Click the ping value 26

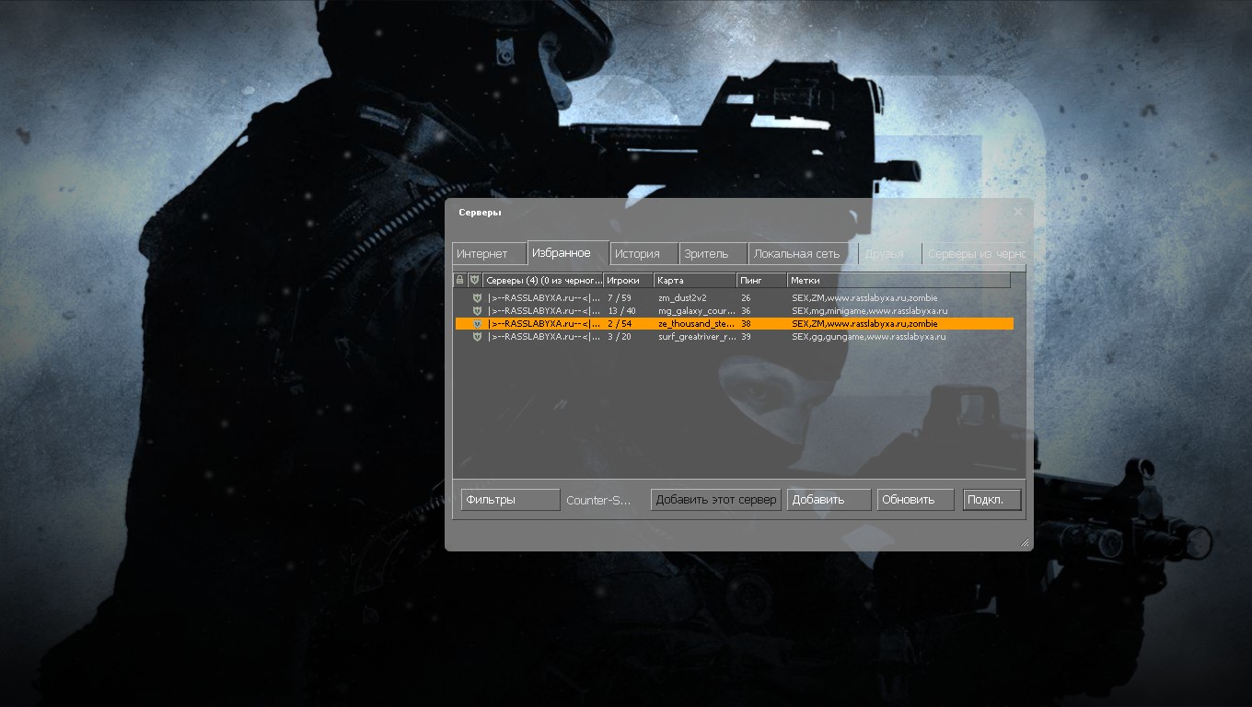746,298
